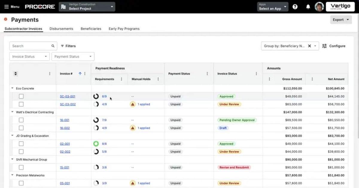Screen dimensions: 359x188
Task: Click 1 applied hold for SC-03-002
Action: point(144,104)
